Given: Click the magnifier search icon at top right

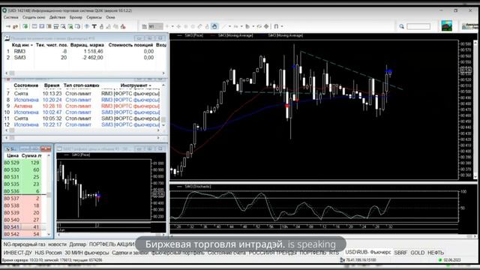Looking at the screenshot, I should click(x=402, y=27).
